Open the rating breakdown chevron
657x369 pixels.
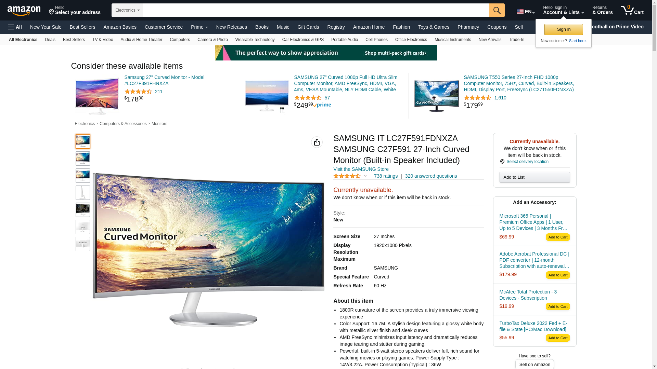pyautogui.click(x=365, y=176)
